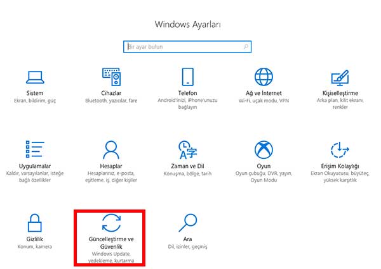This screenshot has height=269, width=381.
Task: Click the search magnifier inside the search box
Action: point(246,46)
